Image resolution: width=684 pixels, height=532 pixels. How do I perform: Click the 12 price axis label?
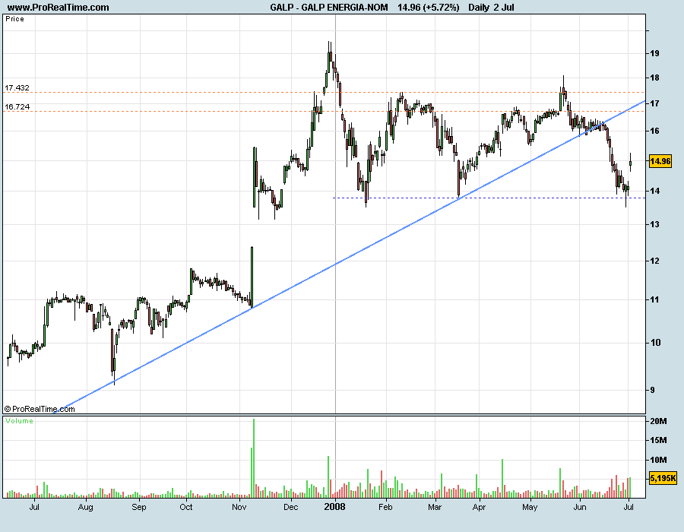coord(654,261)
